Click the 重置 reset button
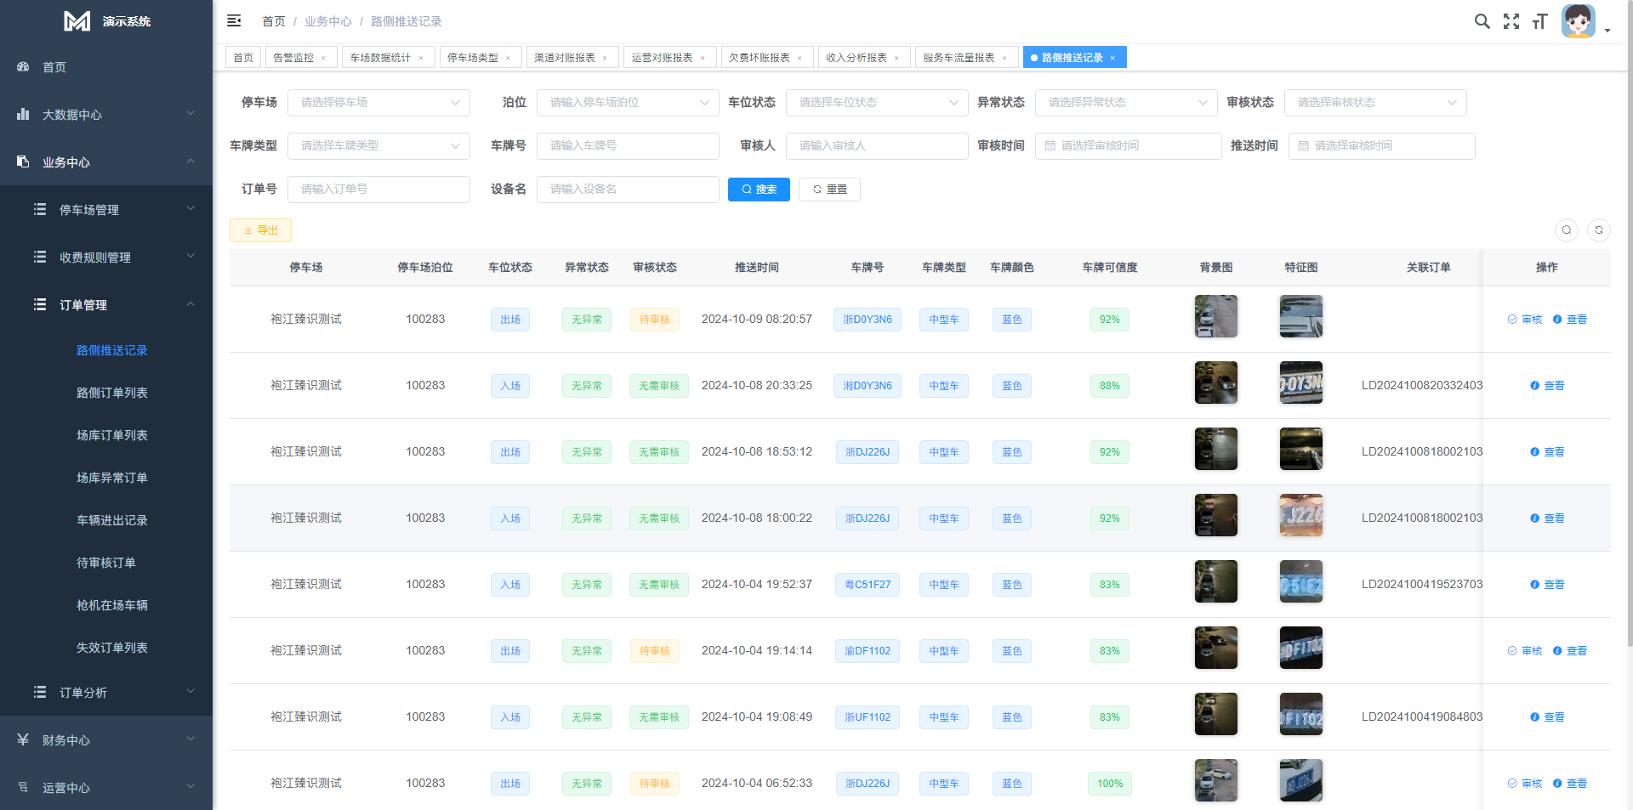Image resolution: width=1633 pixels, height=810 pixels. 829,190
